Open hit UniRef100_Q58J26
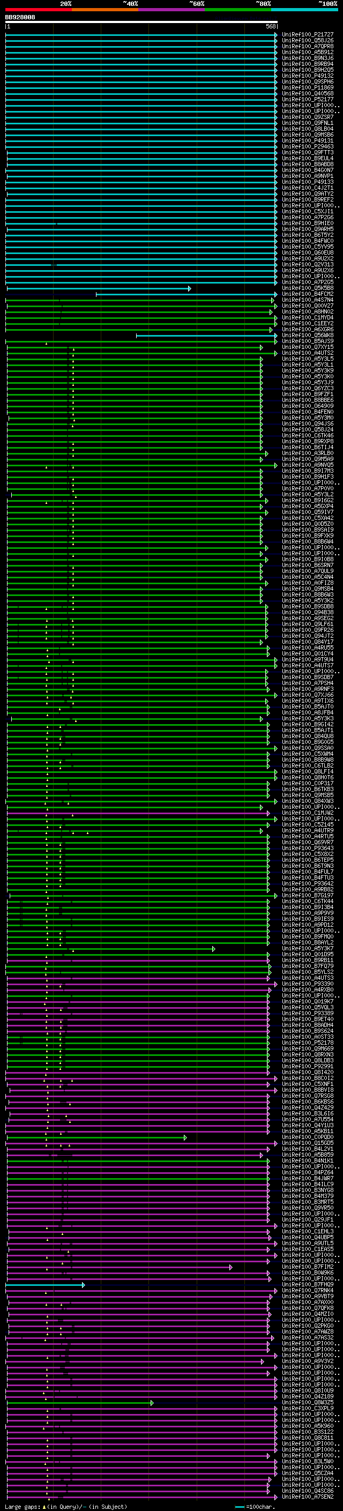This screenshot has height=1511, width=343. 307,41
